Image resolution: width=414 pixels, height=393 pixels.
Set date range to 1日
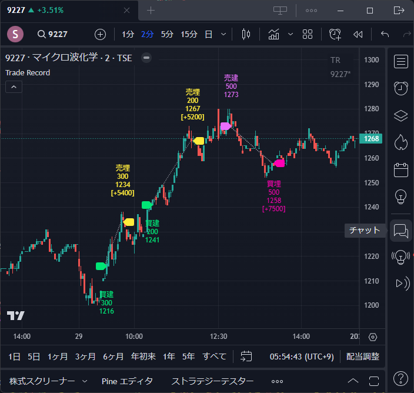click(14, 357)
